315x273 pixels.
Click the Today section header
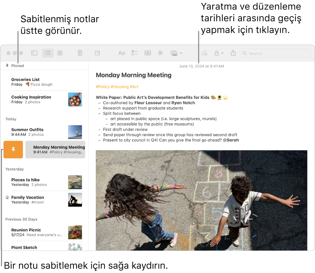[x=11, y=119]
